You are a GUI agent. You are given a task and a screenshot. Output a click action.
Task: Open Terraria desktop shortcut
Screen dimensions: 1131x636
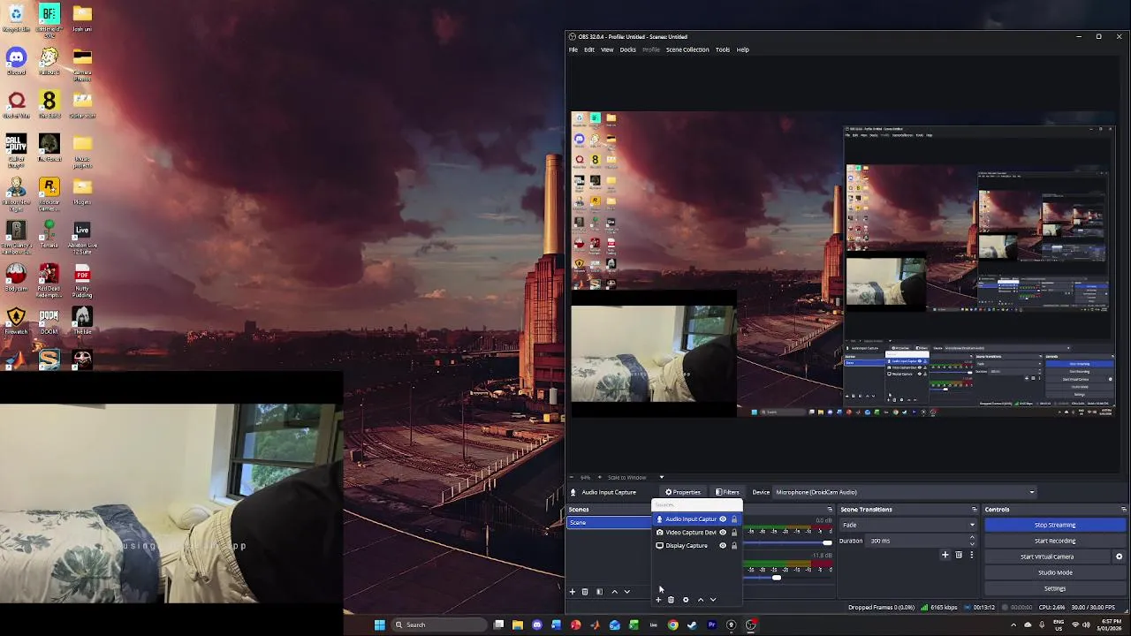[49, 234]
